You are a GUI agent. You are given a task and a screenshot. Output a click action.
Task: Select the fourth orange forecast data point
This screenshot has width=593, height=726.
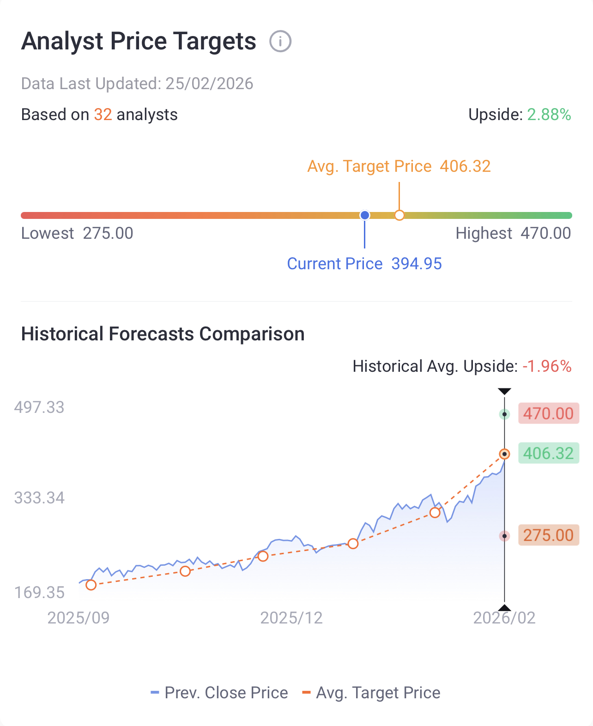[353, 544]
